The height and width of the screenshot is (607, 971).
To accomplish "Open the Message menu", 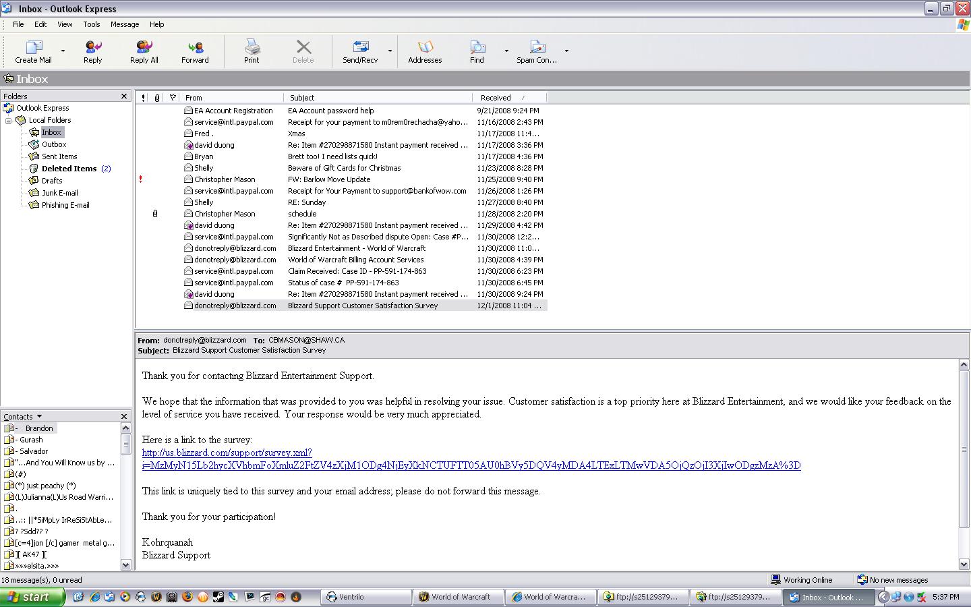I will coord(125,24).
